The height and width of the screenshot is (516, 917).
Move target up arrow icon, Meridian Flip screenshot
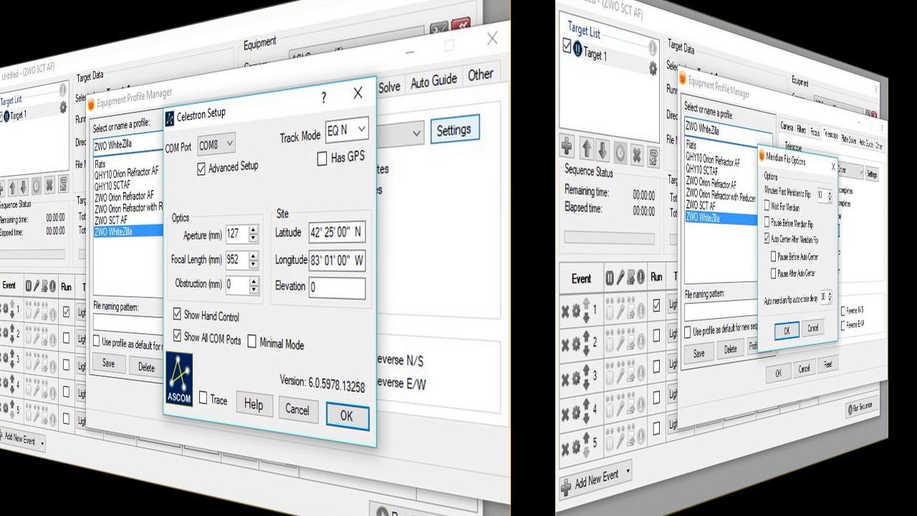(585, 150)
